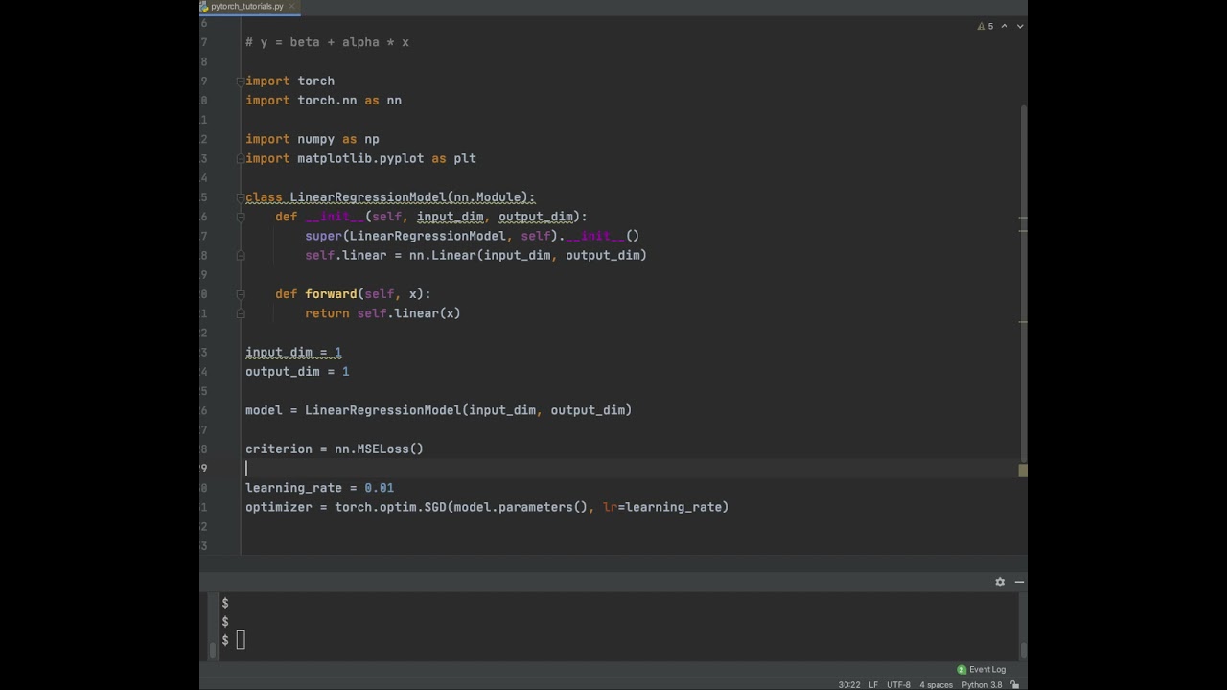The image size is (1227, 690).
Task: Click the '0.01' learning rate value
Action: (379, 488)
